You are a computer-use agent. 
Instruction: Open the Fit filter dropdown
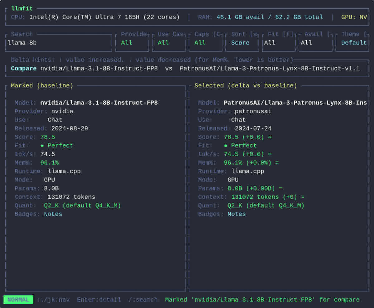[x=279, y=43]
